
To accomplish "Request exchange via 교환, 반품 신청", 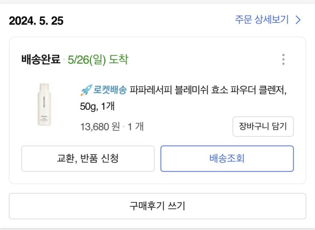I will click(x=88, y=159).
